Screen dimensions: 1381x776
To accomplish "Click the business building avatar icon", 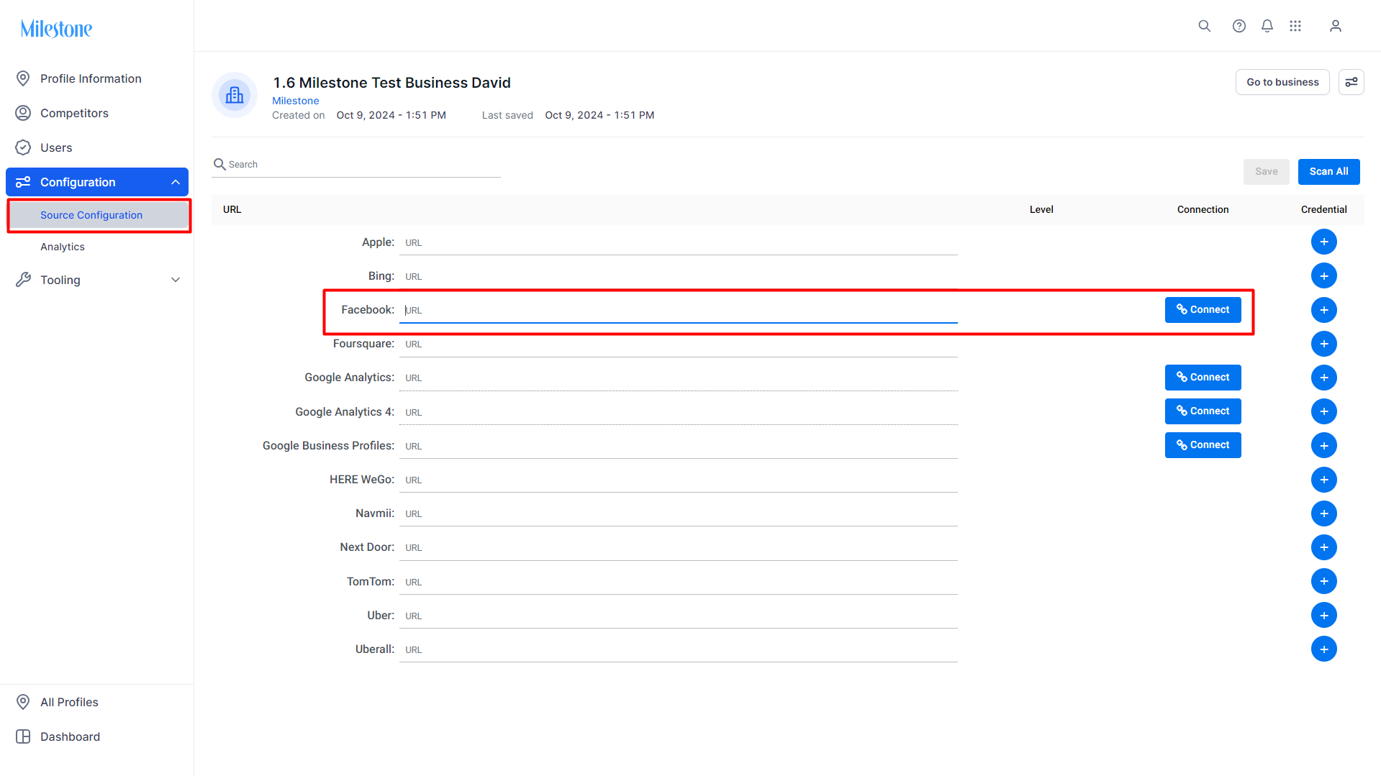I will pos(235,95).
